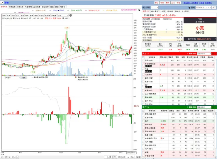The height and width of the screenshot is (159, 217).
Task: Uncheck the 群益金鼎-彰化 seller row checkbox
Action: (x=143, y=131)
